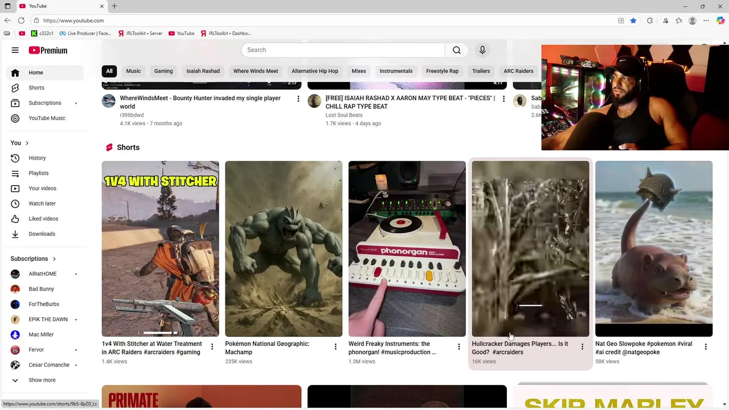Click the search magnifier button
This screenshot has width=729, height=410.
[x=457, y=50]
